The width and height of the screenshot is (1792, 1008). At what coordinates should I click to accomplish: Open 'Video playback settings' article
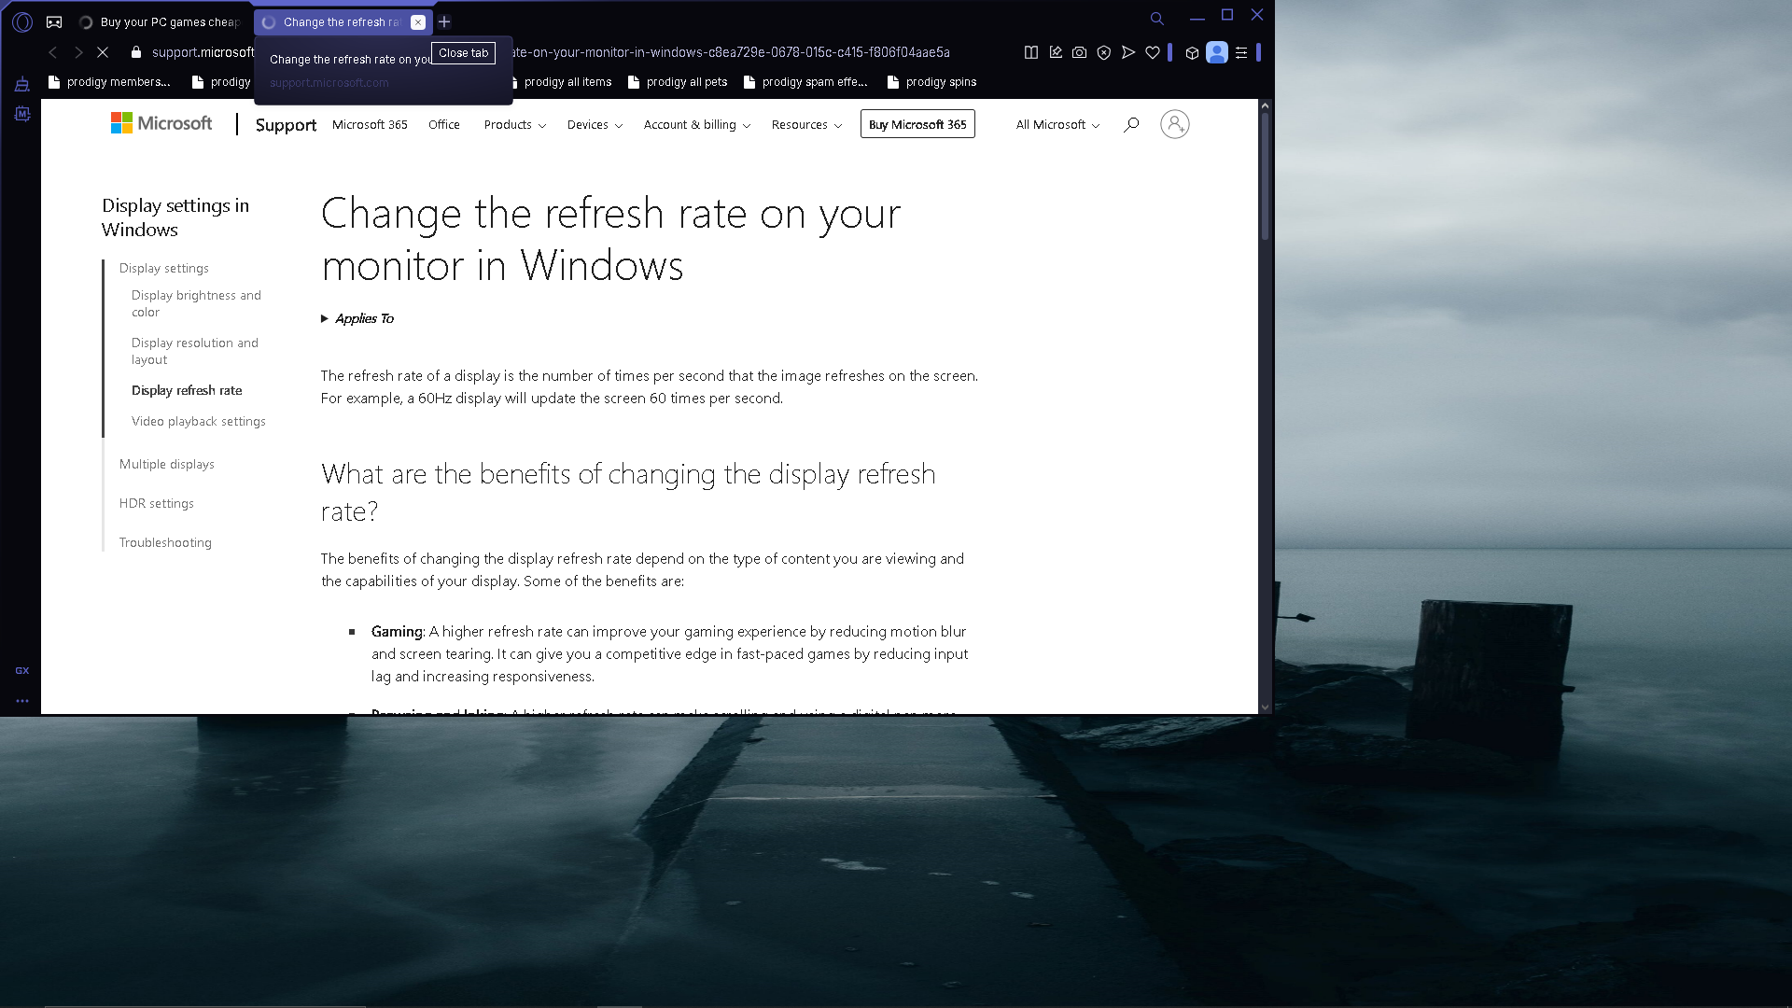[x=199, y=421]
